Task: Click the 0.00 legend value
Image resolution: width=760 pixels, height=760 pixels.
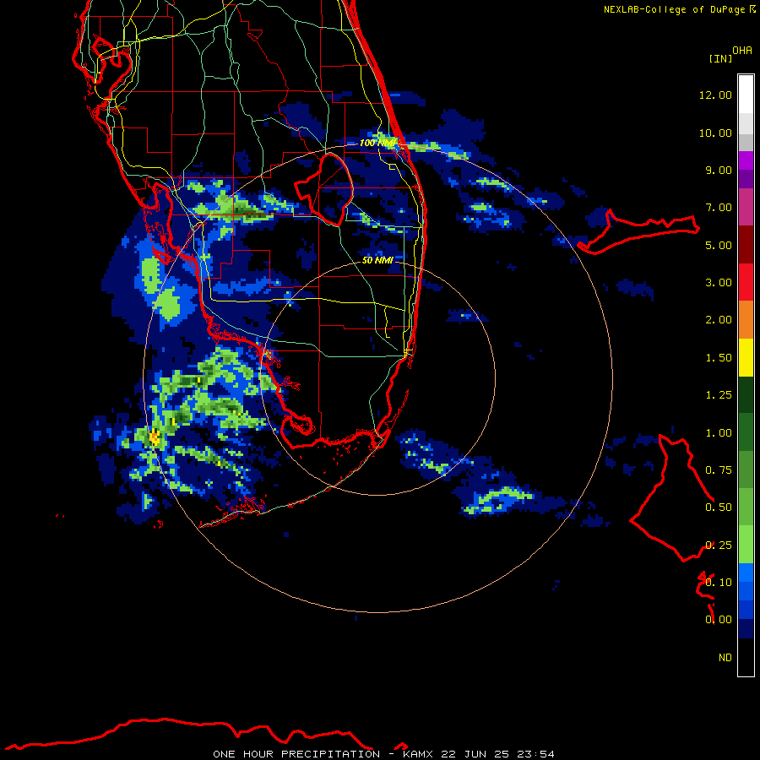Action: pos(719,620)
